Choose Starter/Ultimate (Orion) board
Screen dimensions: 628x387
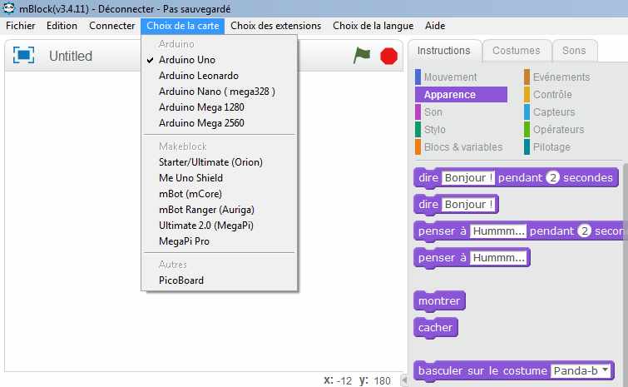pos(219,162)
